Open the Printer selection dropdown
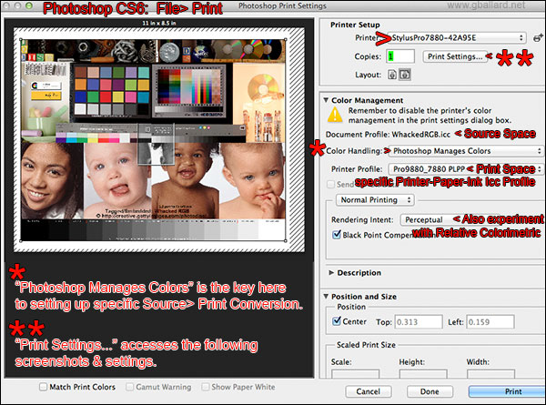 pos(457,37)
